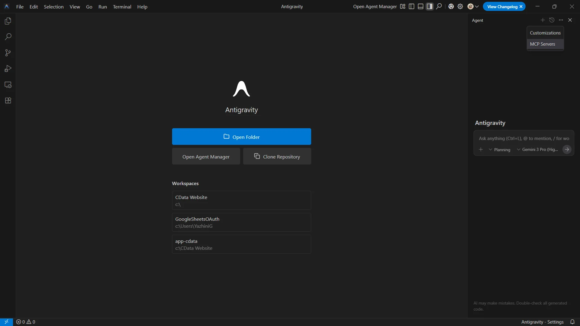Click the Clone Repository button
This screenshot has height=326, width=580.
[277, 157]
